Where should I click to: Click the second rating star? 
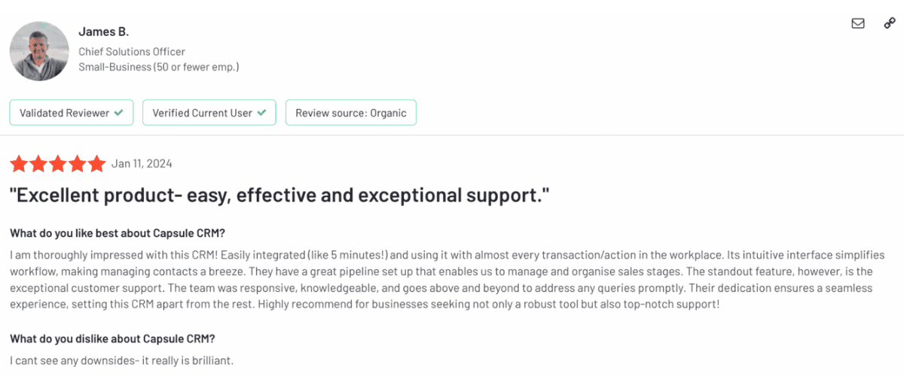38,164
